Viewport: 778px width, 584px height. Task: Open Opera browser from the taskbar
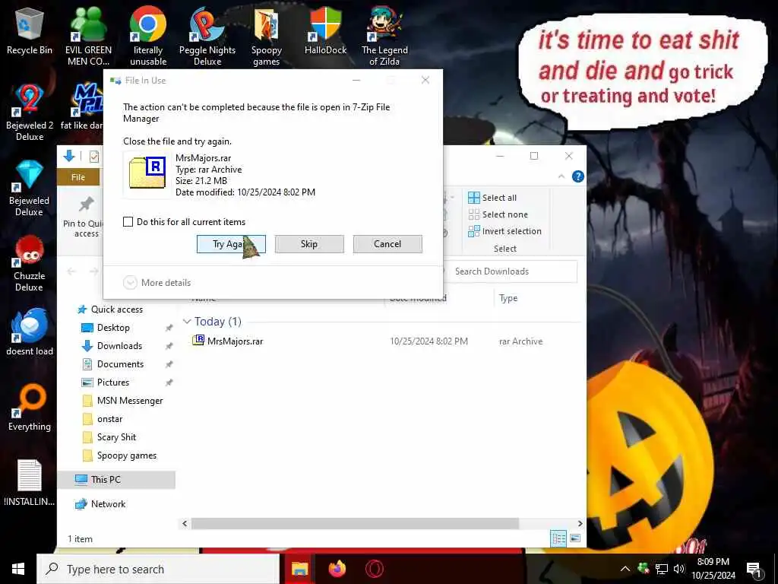tap(374, 569)
